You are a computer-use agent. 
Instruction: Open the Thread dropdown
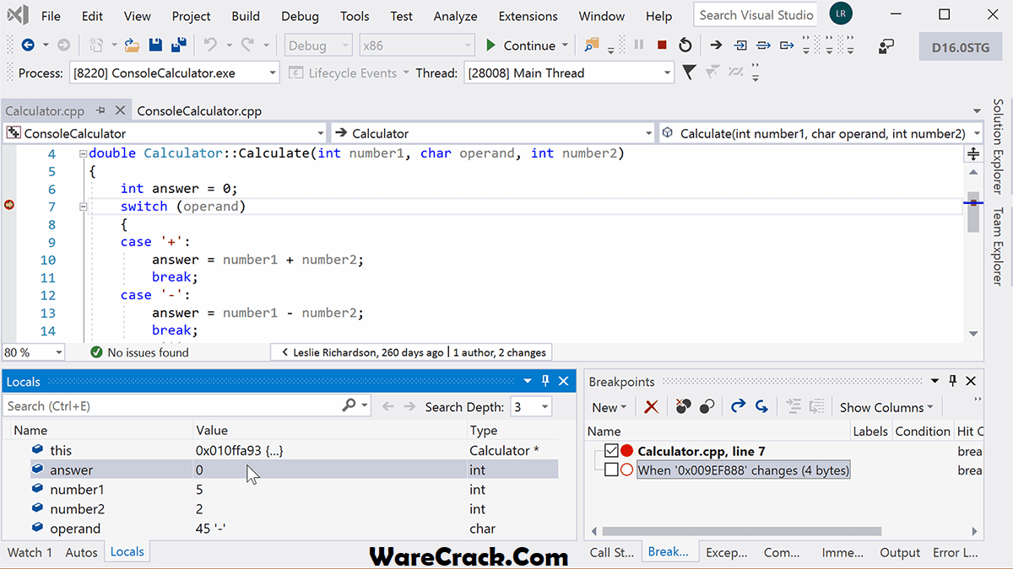(x=668, y=73)
